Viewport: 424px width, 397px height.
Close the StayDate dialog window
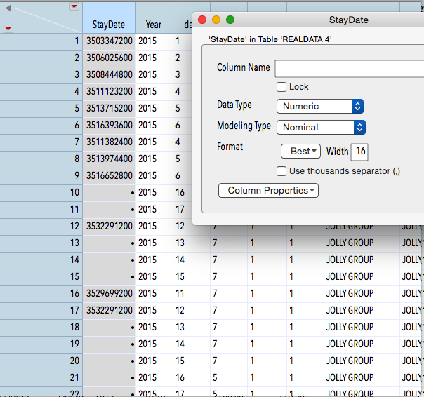pyautogui.click(x=202, y=20)
